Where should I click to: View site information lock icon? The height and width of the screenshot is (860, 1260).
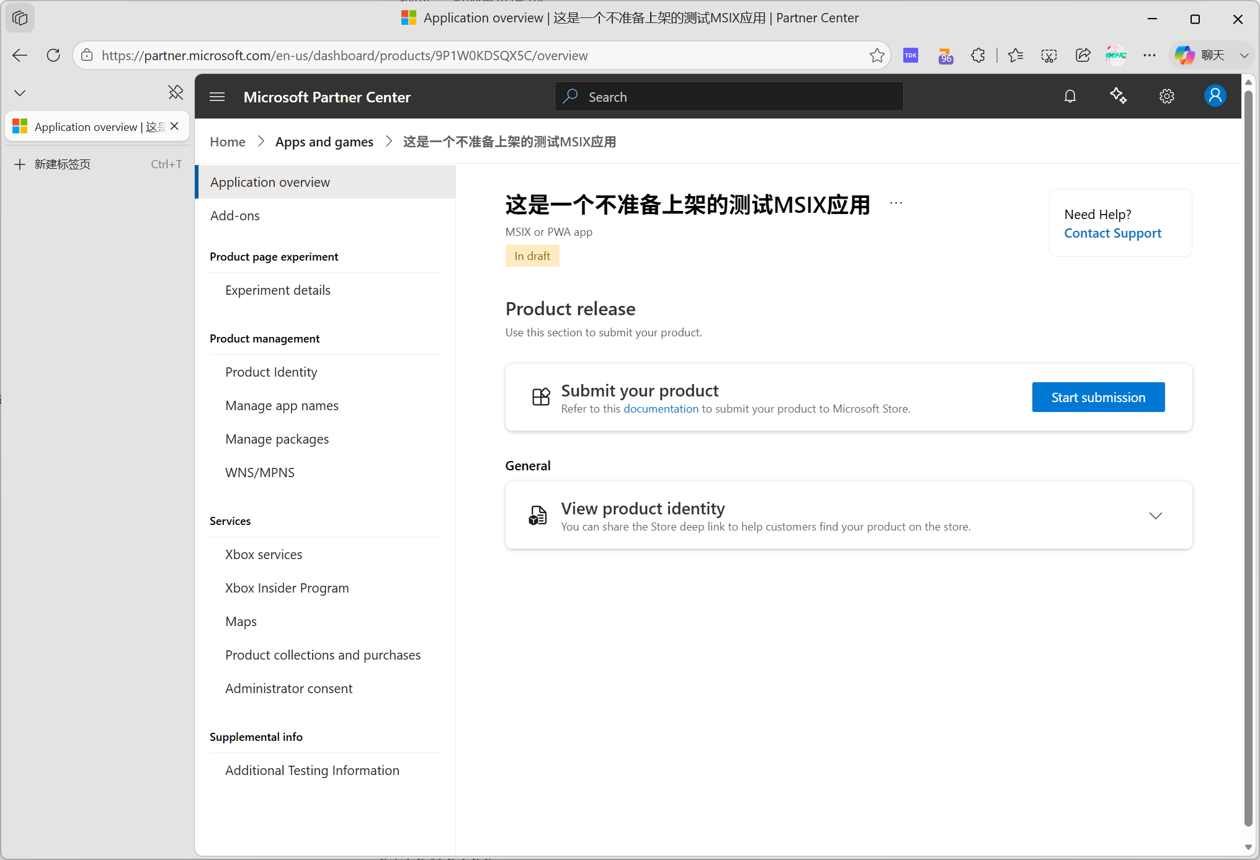click(x=87, y=55)
